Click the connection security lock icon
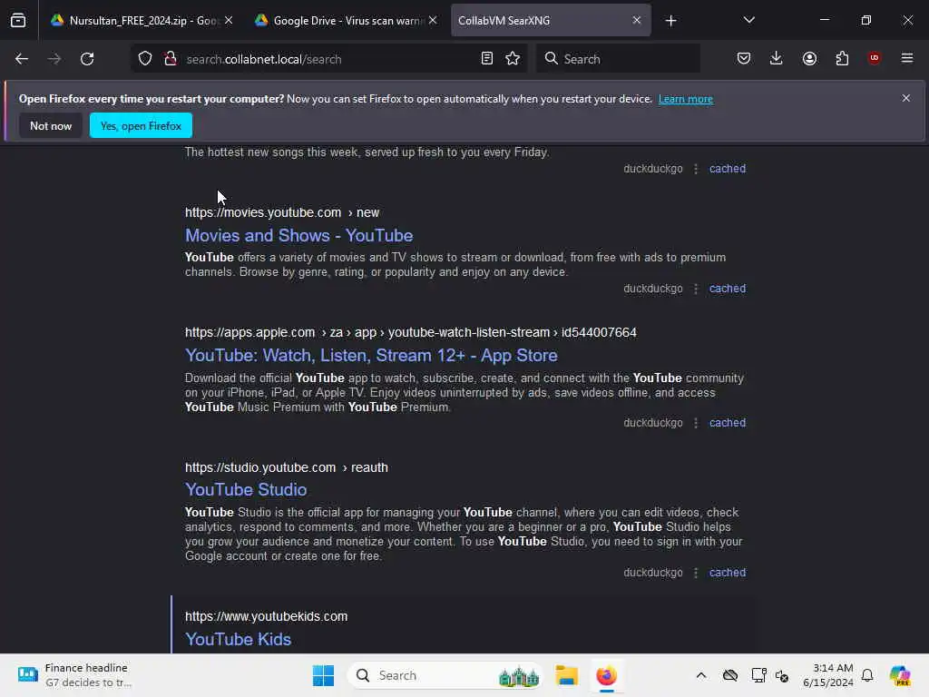The height and width of the screenshot is (697, 929). pyautogui.click(x=171, y=59)
